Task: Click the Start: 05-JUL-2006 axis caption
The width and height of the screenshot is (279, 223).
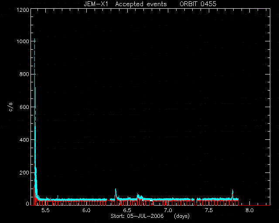Action: coord(137,216)
